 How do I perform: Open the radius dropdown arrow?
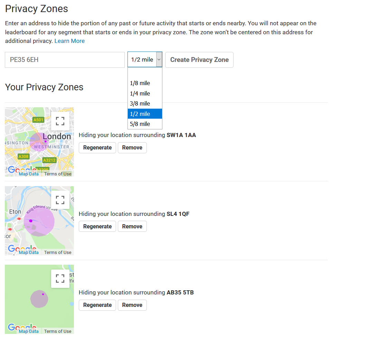[159, 59]
